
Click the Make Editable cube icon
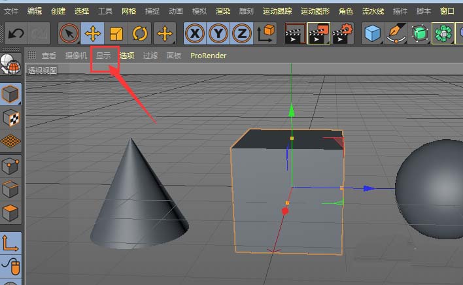coord(10,94)
